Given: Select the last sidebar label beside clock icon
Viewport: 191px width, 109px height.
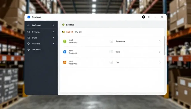Looking at the screenshot, I should point(36,49).
